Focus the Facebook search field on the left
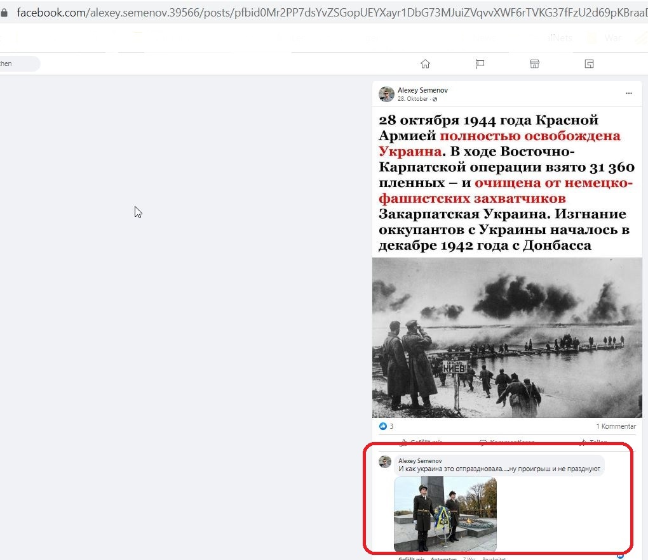Screen dimensions: 648x560 (x=19, y=63)
